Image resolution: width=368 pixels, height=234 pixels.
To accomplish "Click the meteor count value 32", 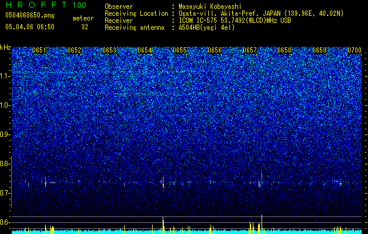I will click(x=85, y=27).
